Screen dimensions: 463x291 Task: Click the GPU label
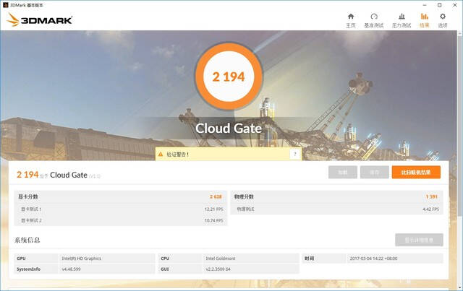pos(21,259)
